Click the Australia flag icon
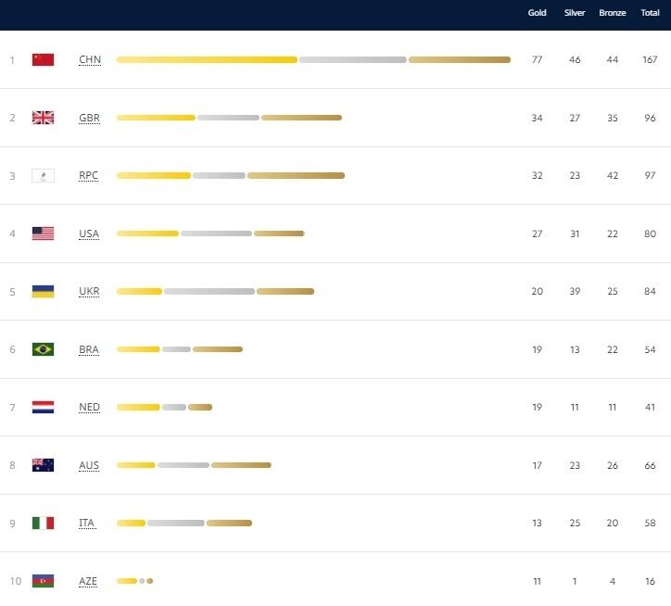This screenshot has height=606, width=671. point(43,465)
